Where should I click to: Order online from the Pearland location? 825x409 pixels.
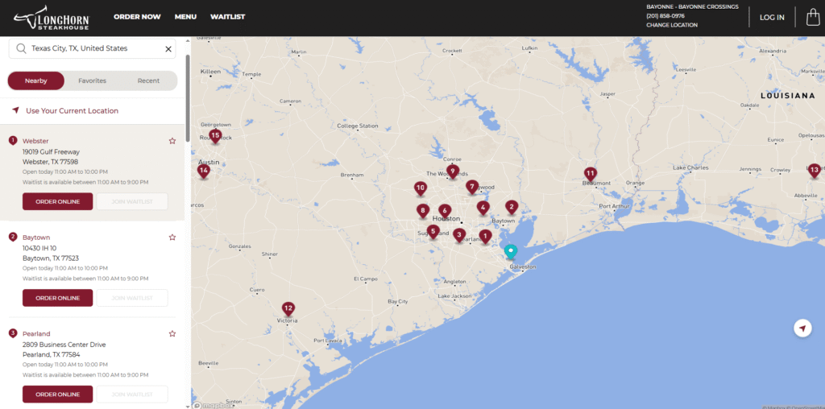(x=57, y=395)
